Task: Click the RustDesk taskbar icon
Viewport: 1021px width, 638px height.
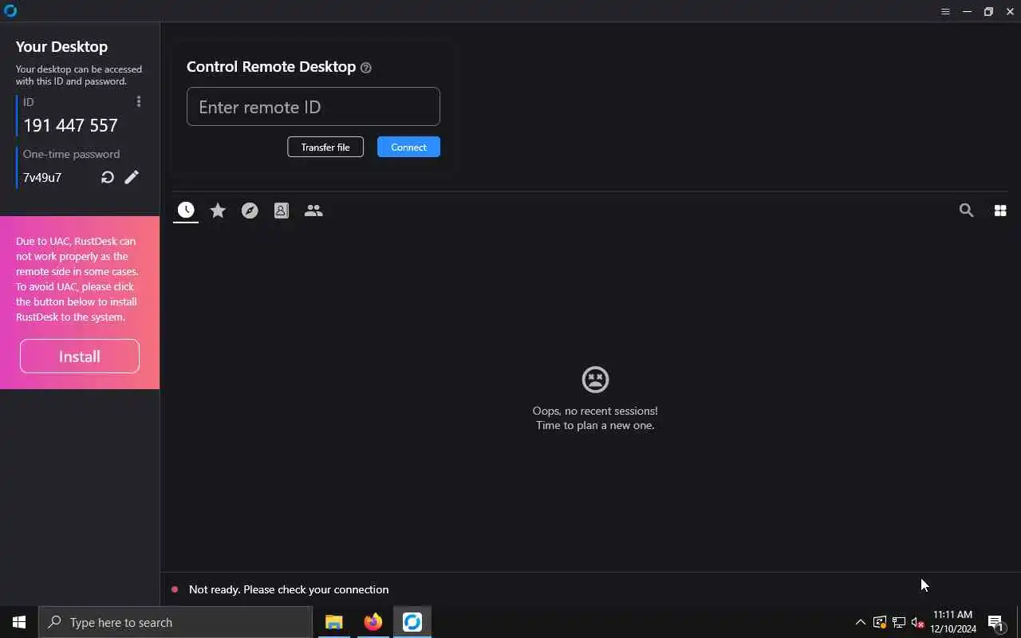Action: pyautogui.click(x=412, y=622)
